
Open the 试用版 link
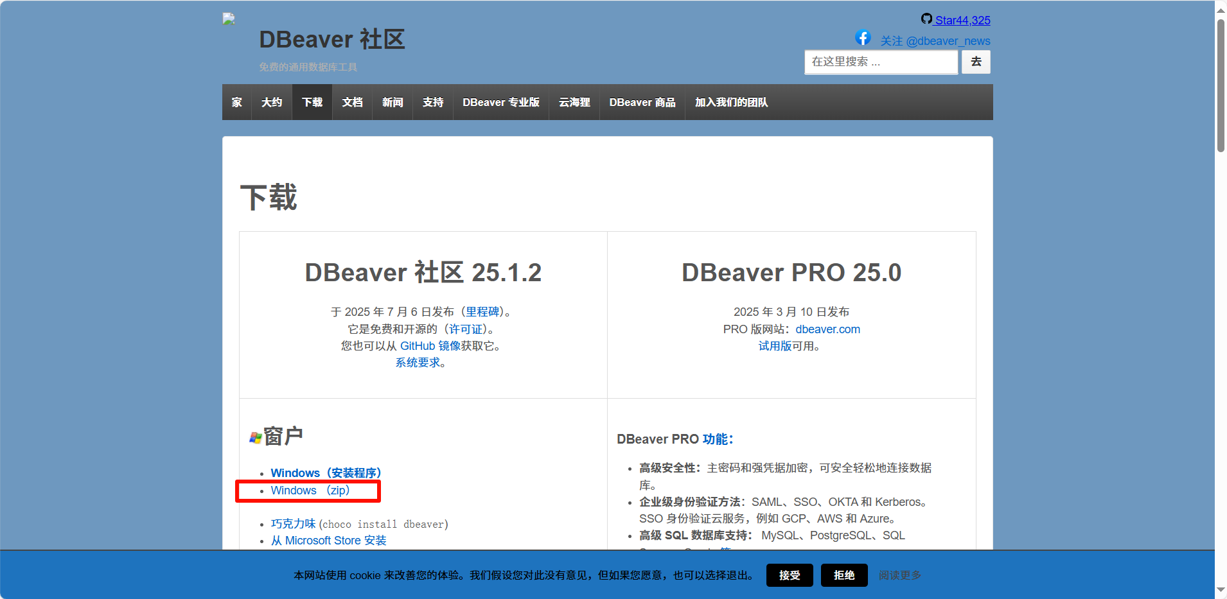pyautogui.click(x=775, y=346)
